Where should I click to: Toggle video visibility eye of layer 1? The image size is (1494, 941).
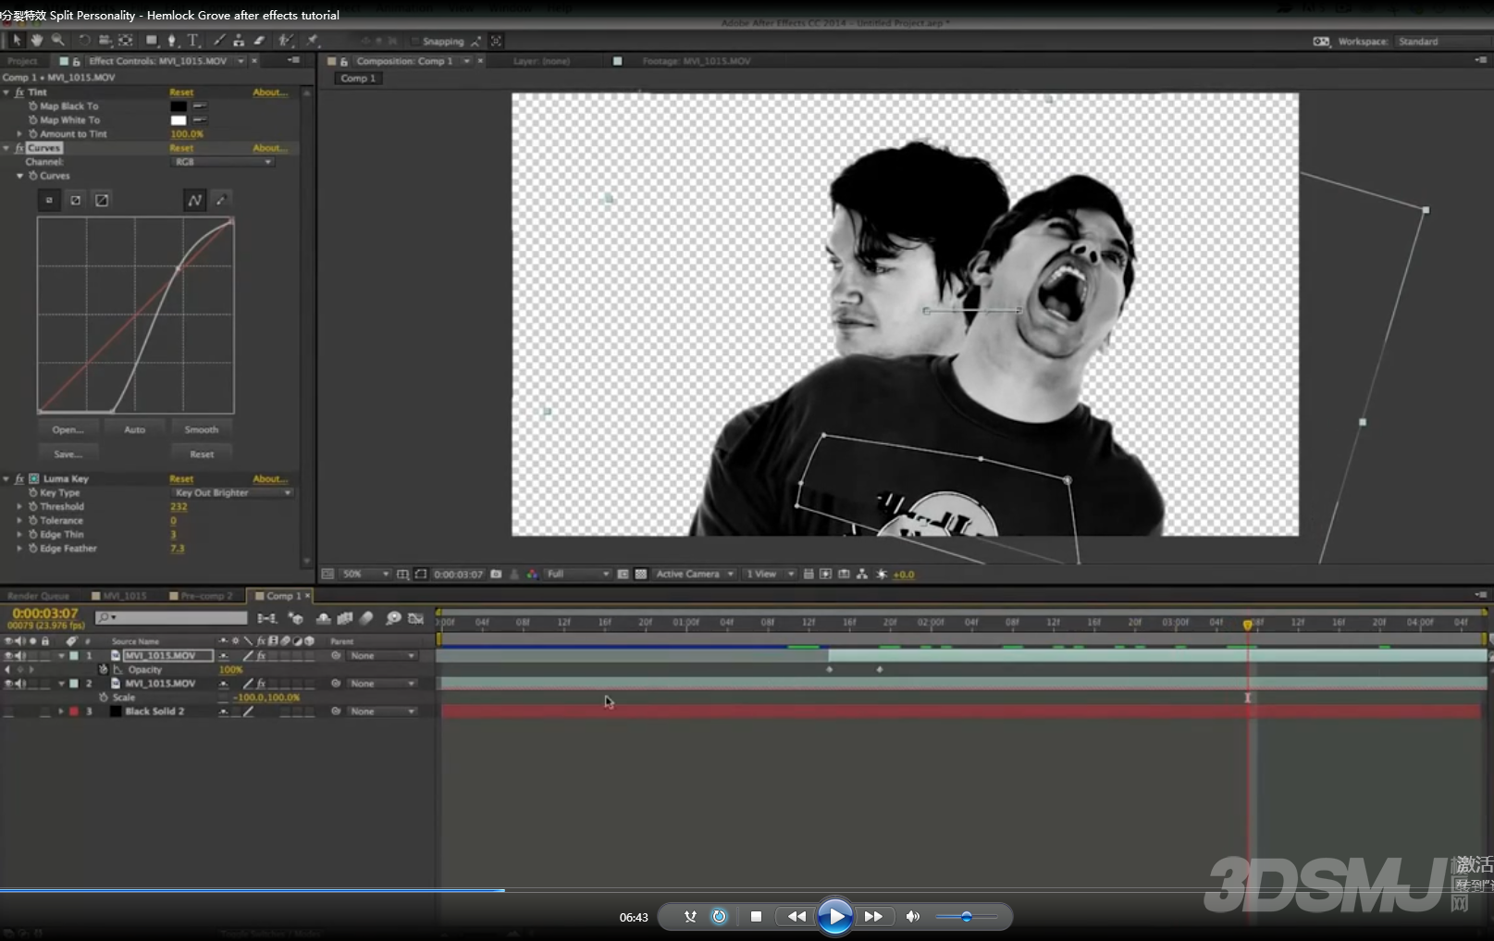click(x=8, y=656)
